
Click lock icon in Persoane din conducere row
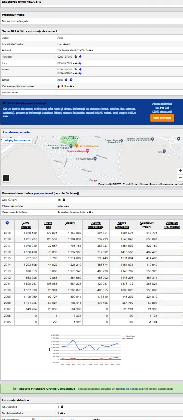click(x=71, y=86)
